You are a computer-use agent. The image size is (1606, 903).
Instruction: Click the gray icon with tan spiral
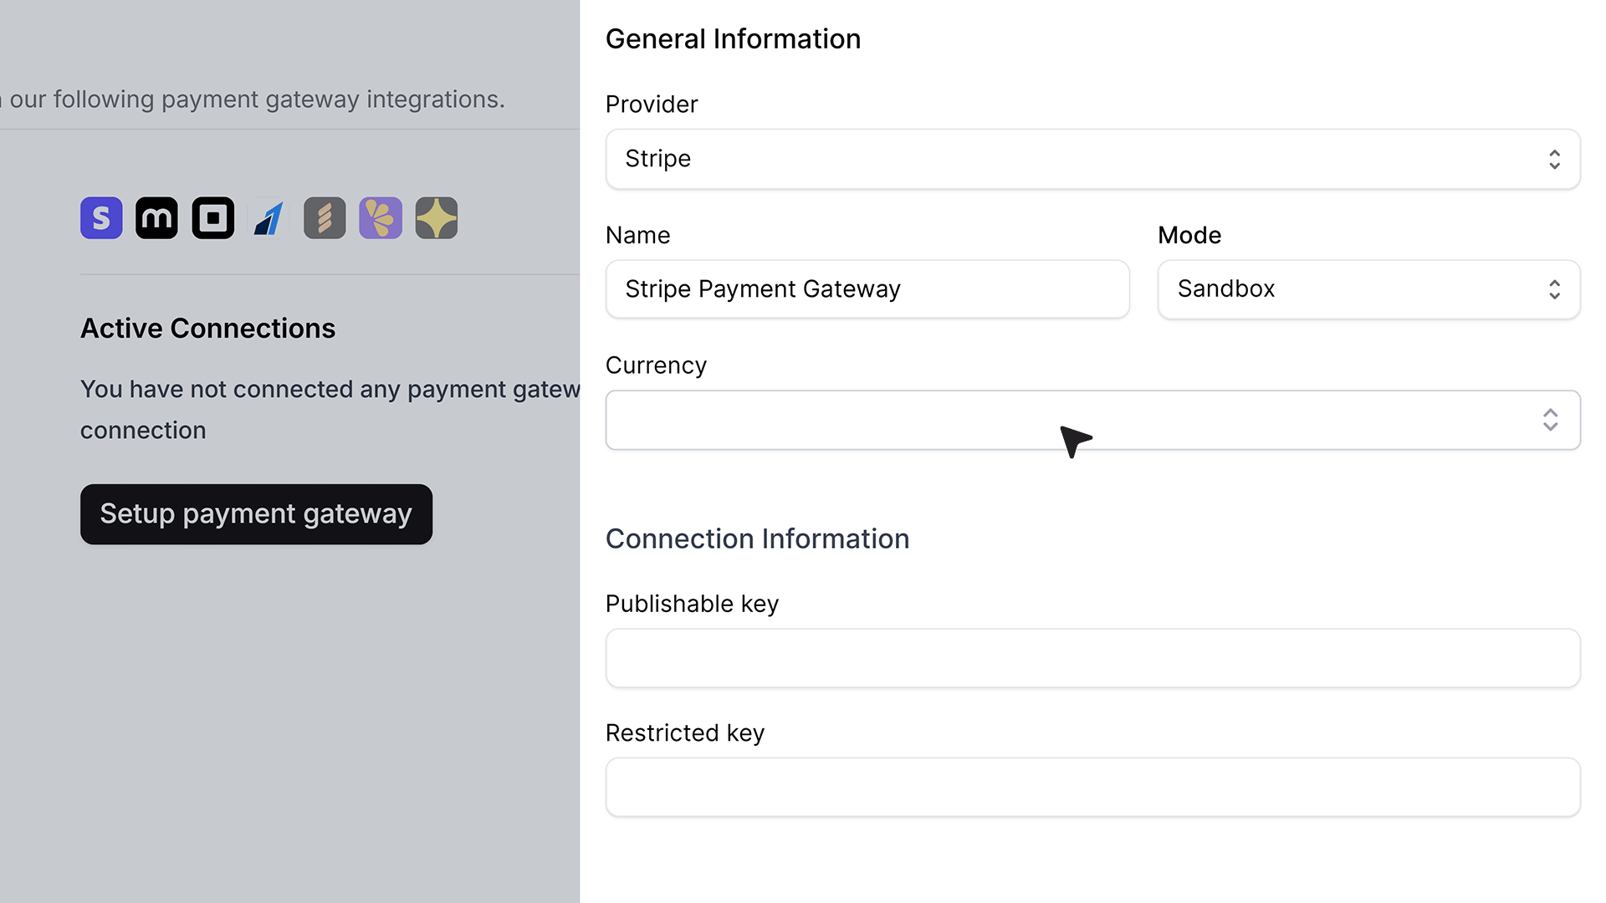(325, 218)
